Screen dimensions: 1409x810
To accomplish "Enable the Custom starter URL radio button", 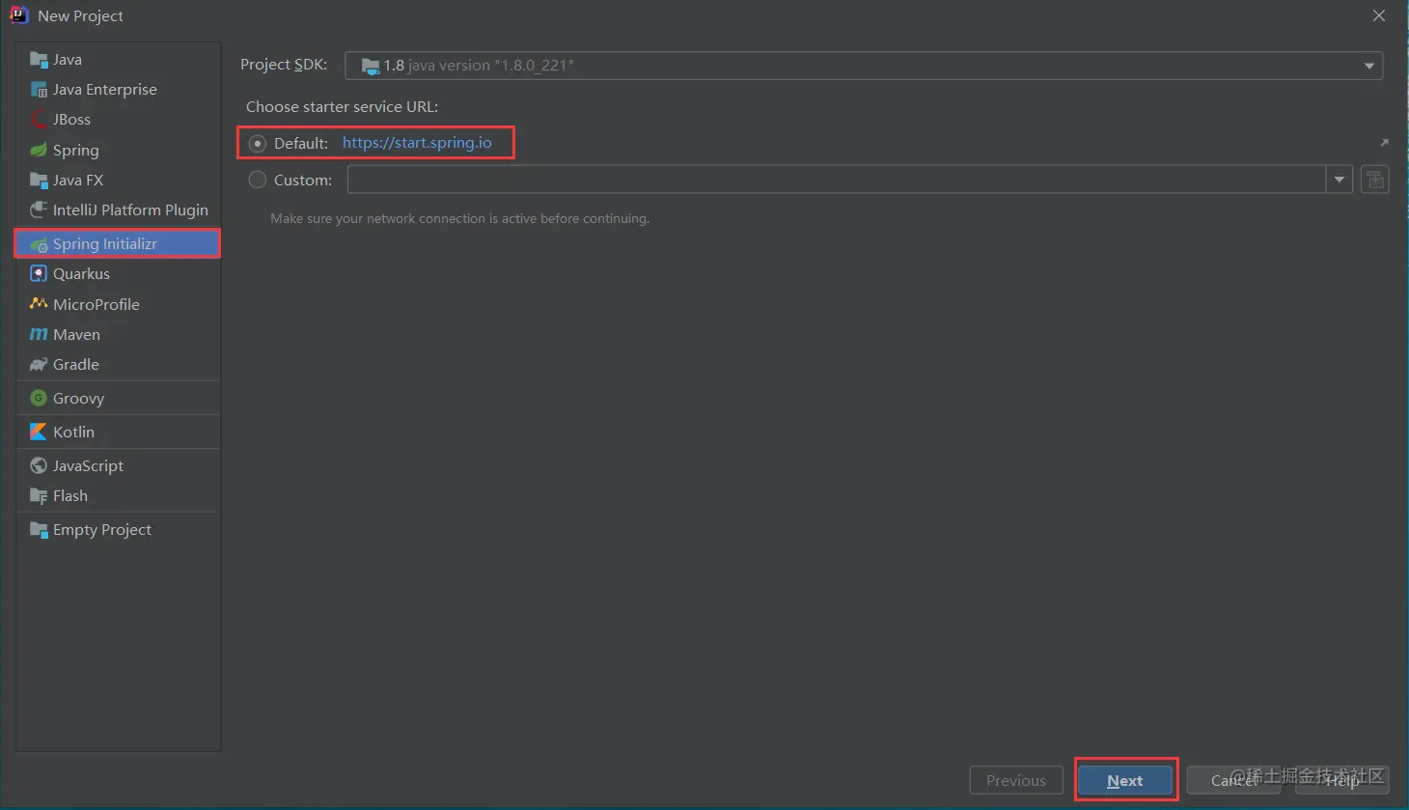I will [258, 180].
